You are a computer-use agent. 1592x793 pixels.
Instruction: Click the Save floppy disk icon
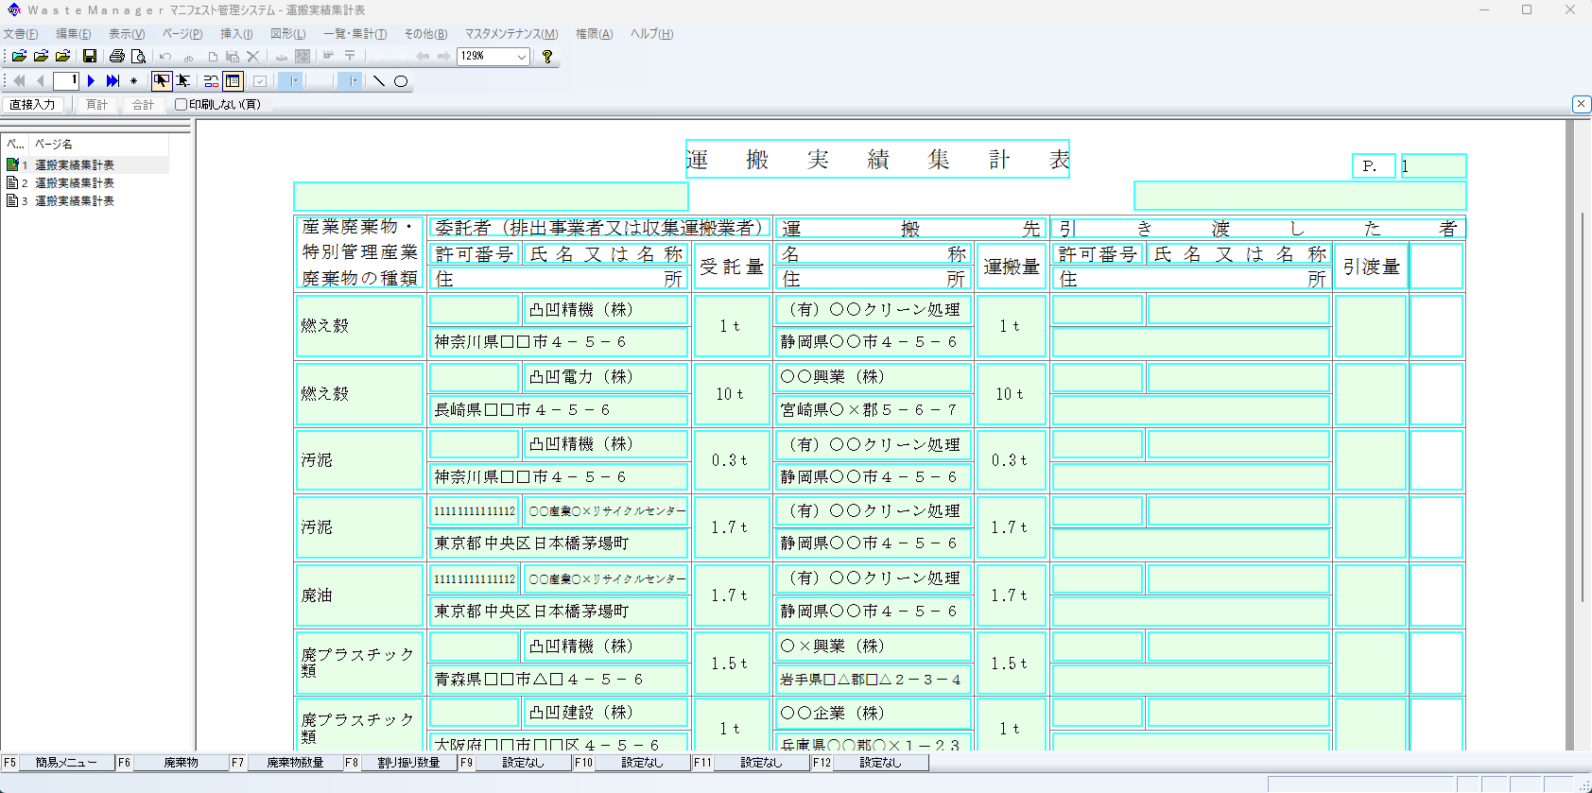(x=90, y=57)
